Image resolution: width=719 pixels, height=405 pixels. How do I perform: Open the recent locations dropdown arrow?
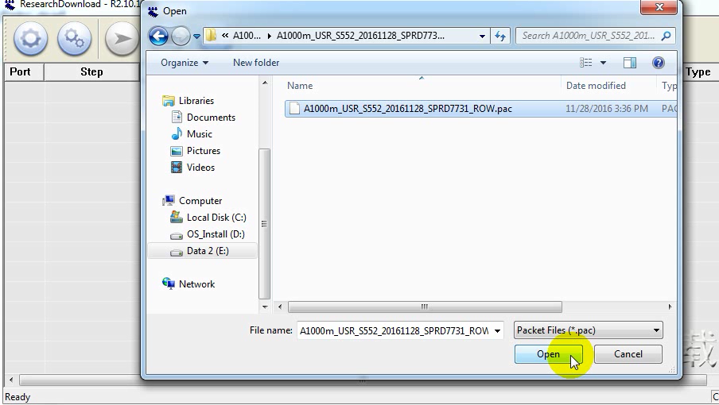[196, 37]
